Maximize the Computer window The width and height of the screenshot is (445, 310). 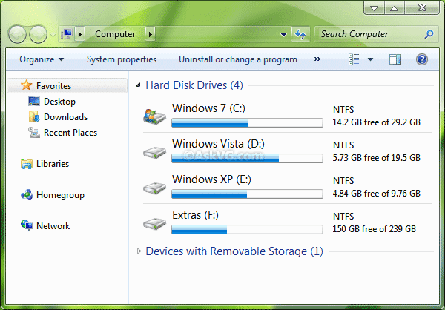395,8
